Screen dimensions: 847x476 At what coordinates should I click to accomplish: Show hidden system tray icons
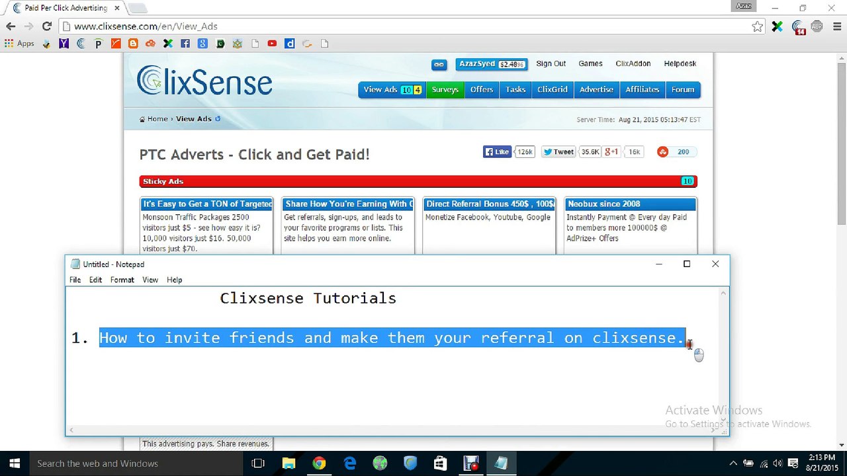pos(733,463)
